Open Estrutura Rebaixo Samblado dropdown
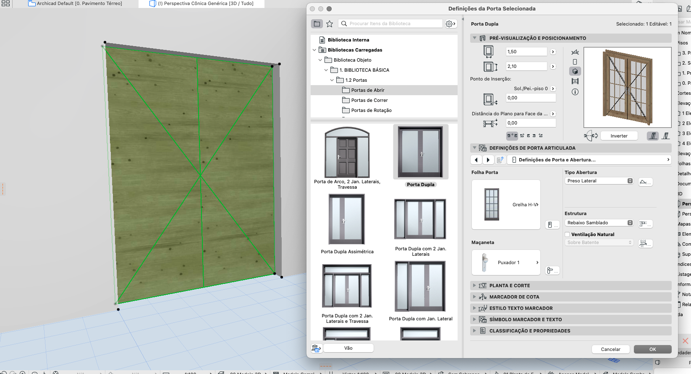The image size is (691, 374). coord(599,223)
